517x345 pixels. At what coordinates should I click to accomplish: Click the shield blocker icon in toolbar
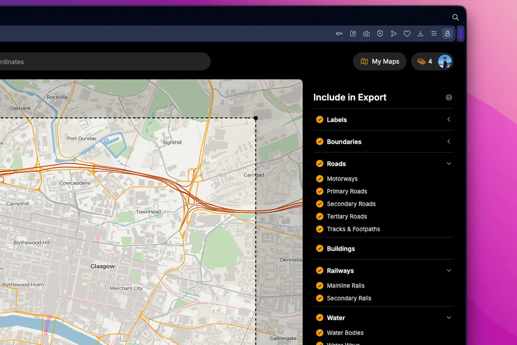(x=380, y=34)
